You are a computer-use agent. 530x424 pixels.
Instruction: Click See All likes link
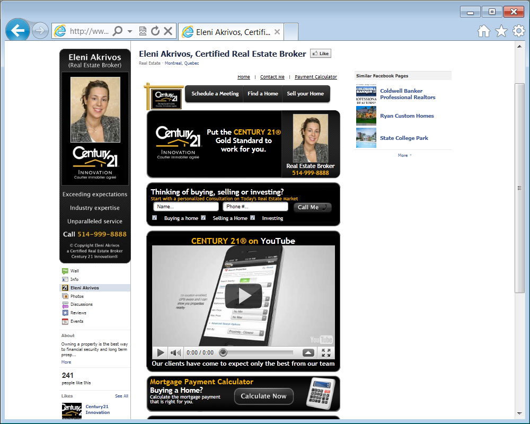point(121,396)
